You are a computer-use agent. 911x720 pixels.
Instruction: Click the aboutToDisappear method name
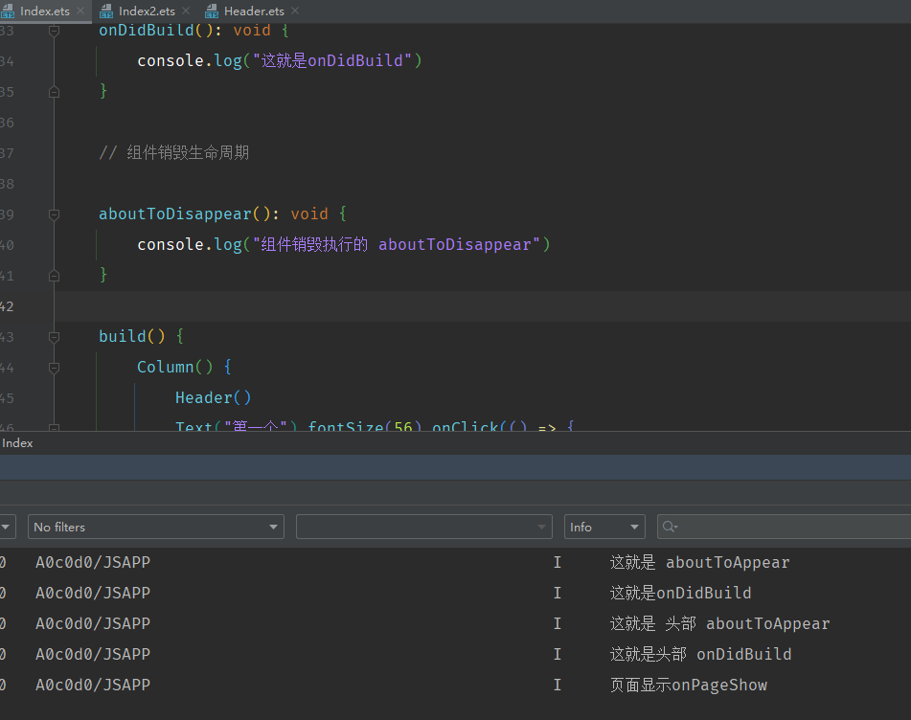tap(175, 214)
